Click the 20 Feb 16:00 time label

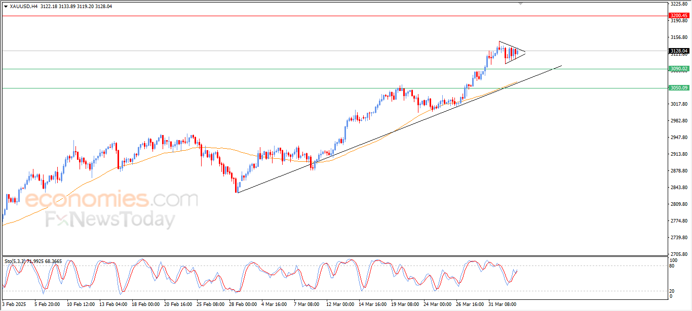[178, 304]
